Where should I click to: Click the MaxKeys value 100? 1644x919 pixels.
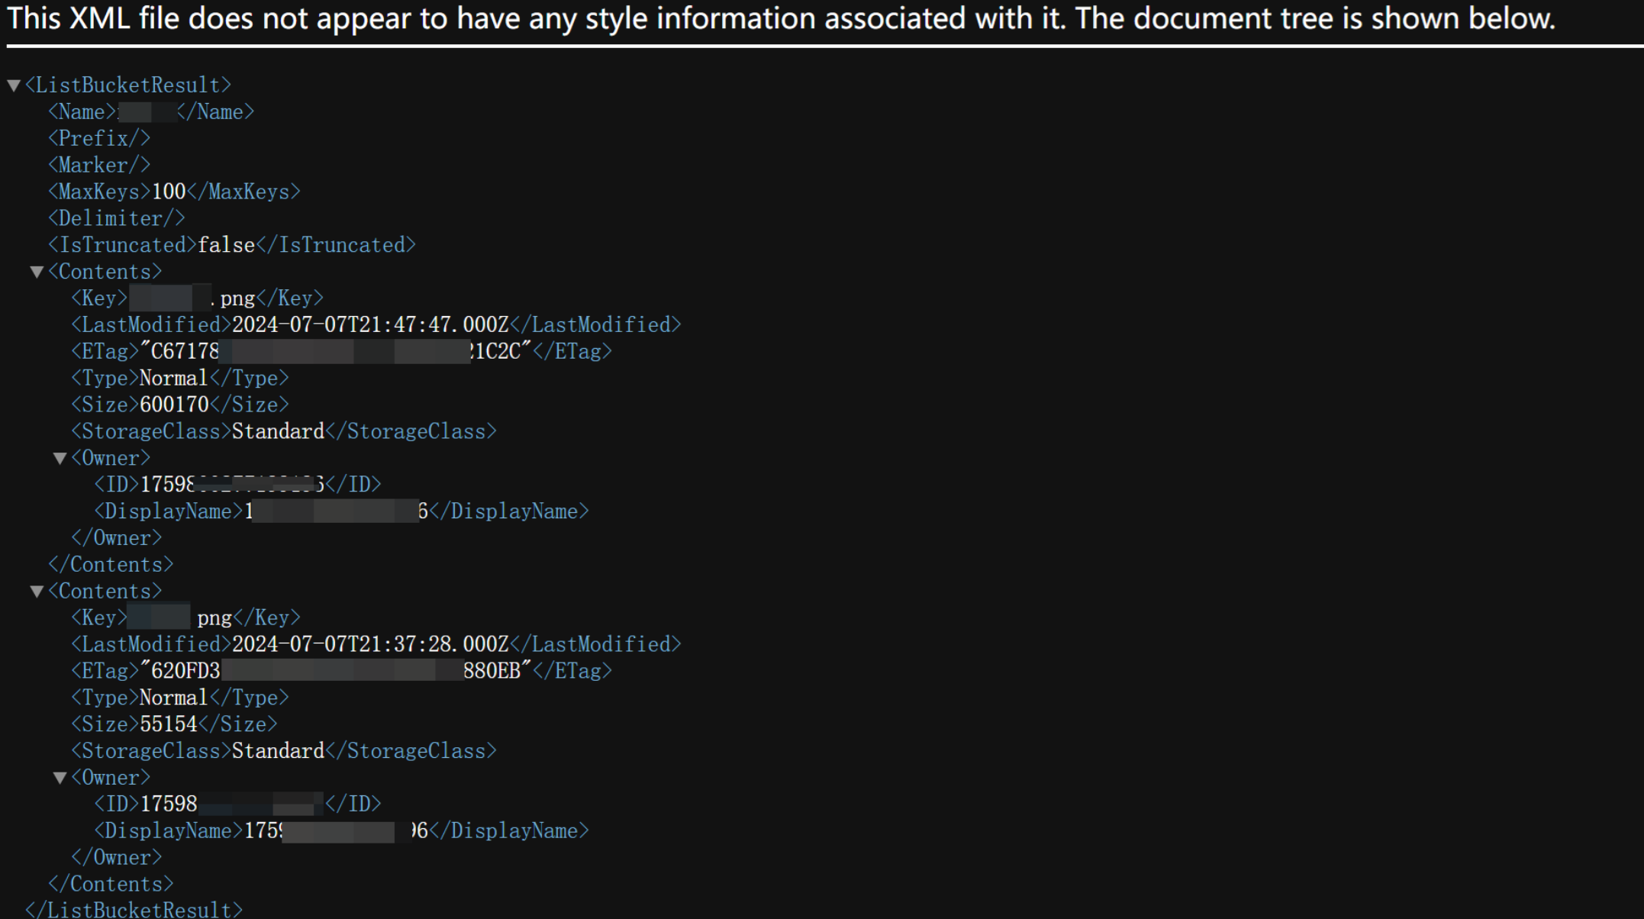click(x=169, y=192)
